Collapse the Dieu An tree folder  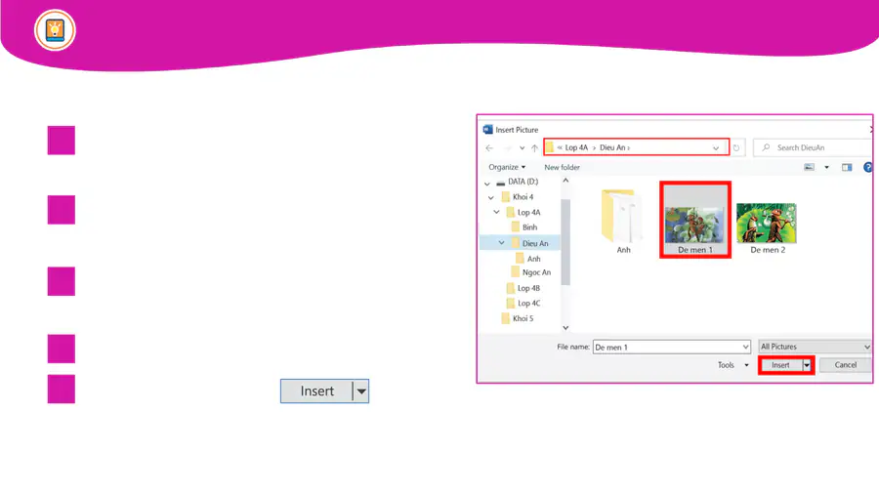tap(502, 243)
